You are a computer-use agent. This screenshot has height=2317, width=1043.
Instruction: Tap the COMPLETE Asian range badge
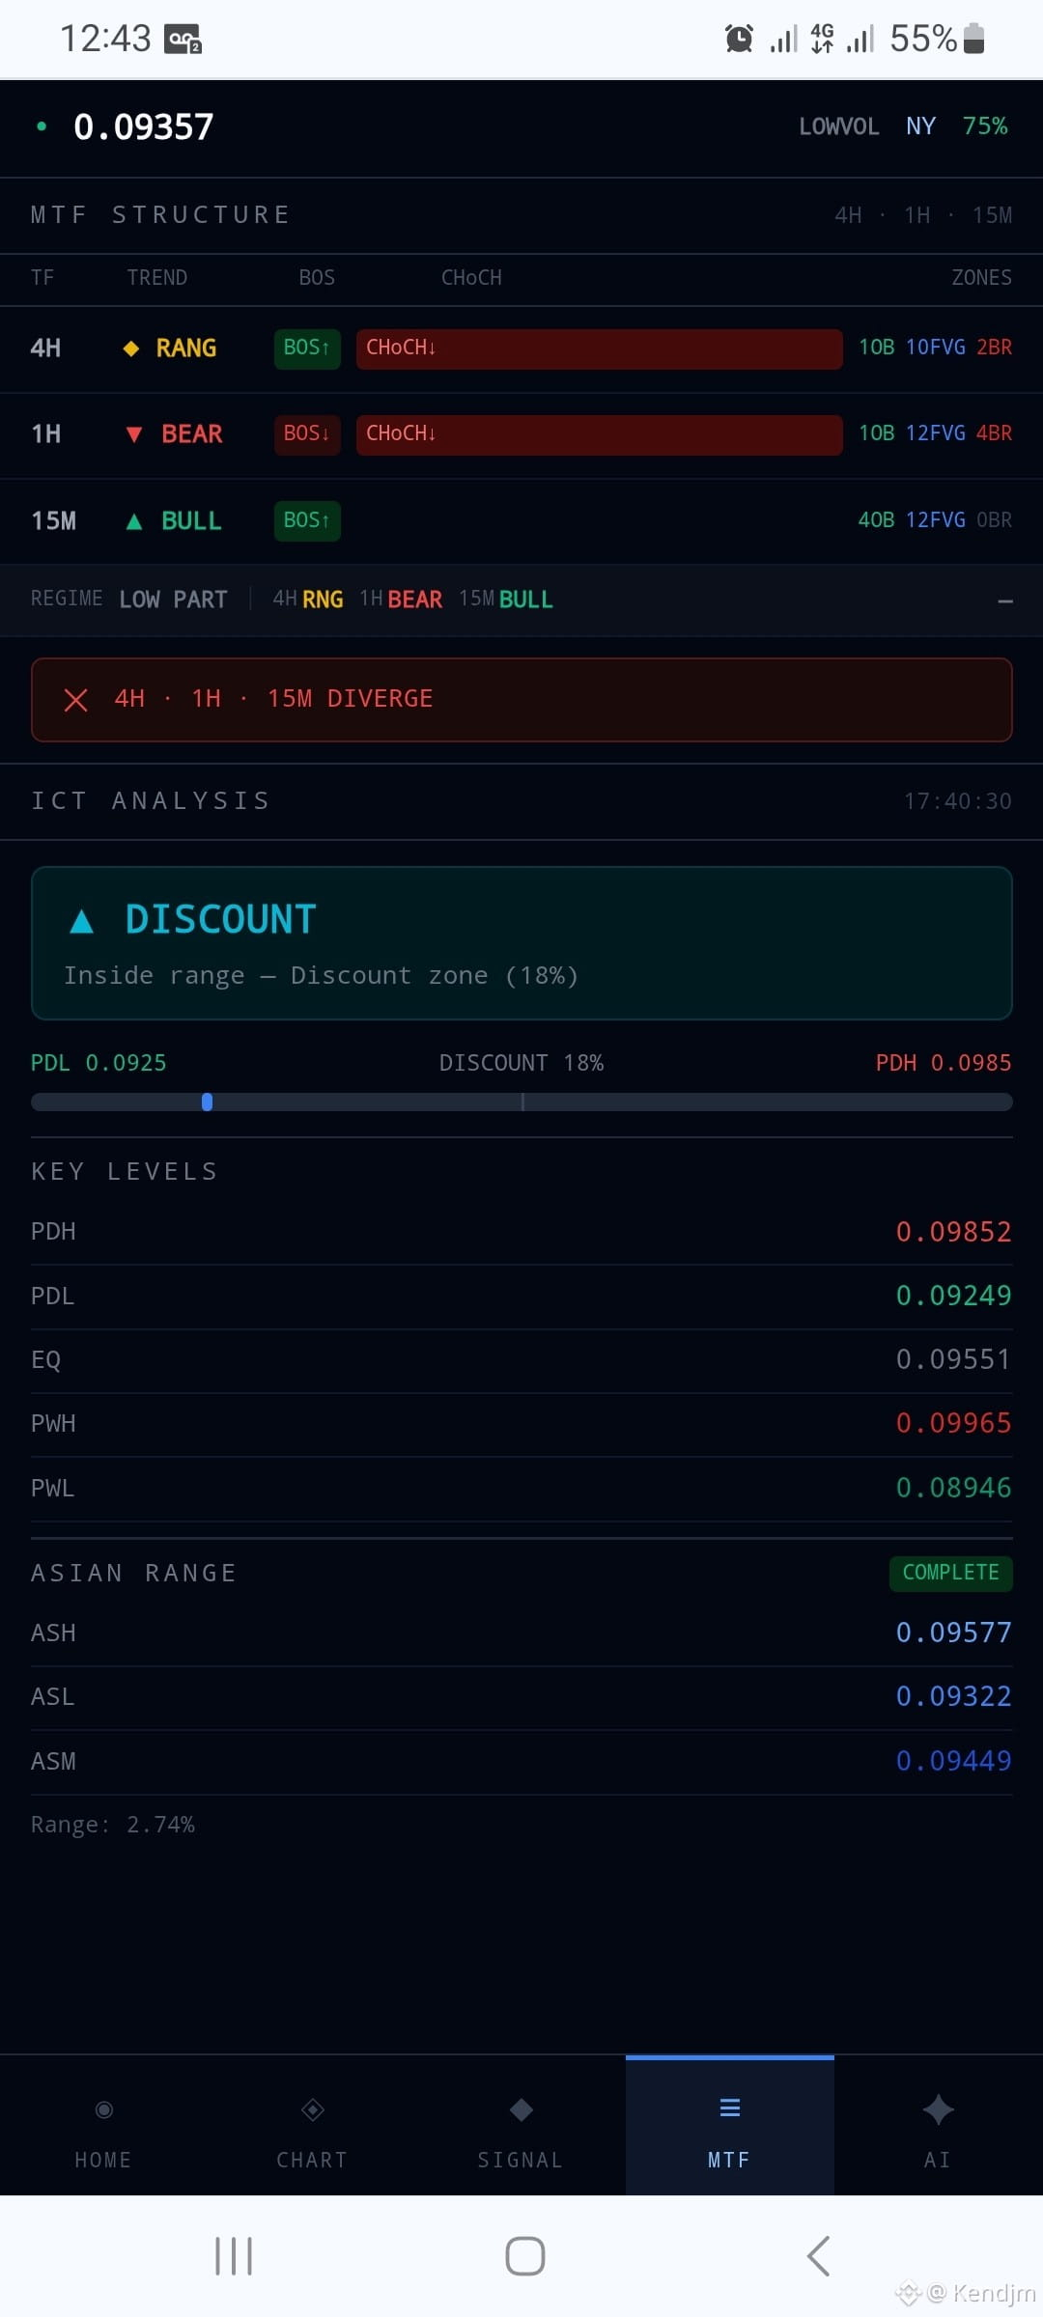[x=951, y=1573]
